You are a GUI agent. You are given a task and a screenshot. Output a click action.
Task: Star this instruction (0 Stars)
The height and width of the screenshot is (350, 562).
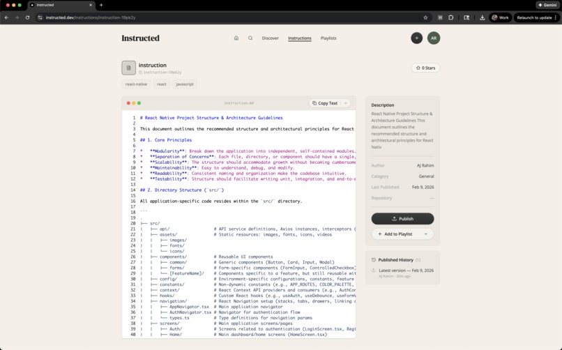coord(425,68)
